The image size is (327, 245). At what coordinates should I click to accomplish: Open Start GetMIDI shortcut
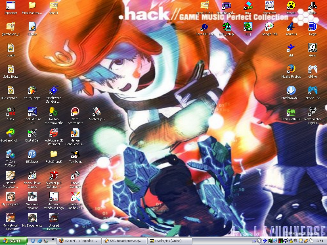(291, 114)
